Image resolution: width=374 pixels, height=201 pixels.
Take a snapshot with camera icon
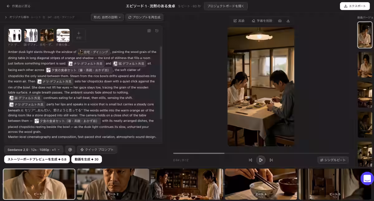[280, 21]
